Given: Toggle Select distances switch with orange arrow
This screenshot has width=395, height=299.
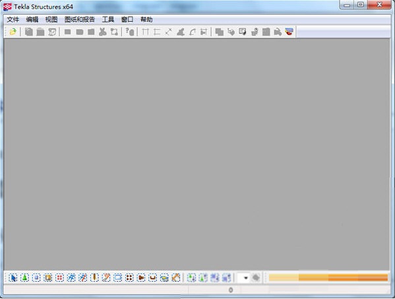Looking at the screenshot, I should click(176, 278).
